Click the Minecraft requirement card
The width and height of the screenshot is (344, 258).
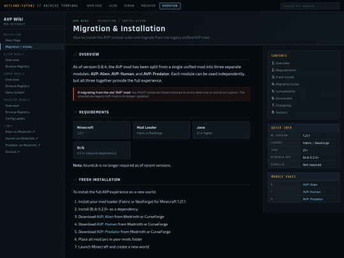pyautogui.click(x=101, y=130)
